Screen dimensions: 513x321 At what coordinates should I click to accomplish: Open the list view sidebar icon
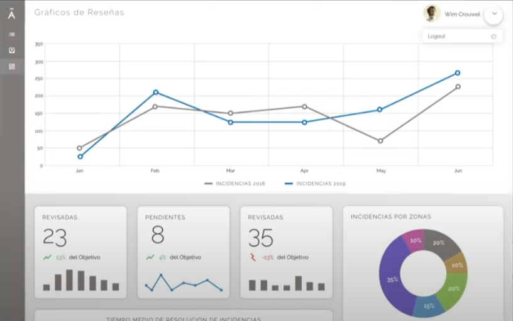click(11, 34)
